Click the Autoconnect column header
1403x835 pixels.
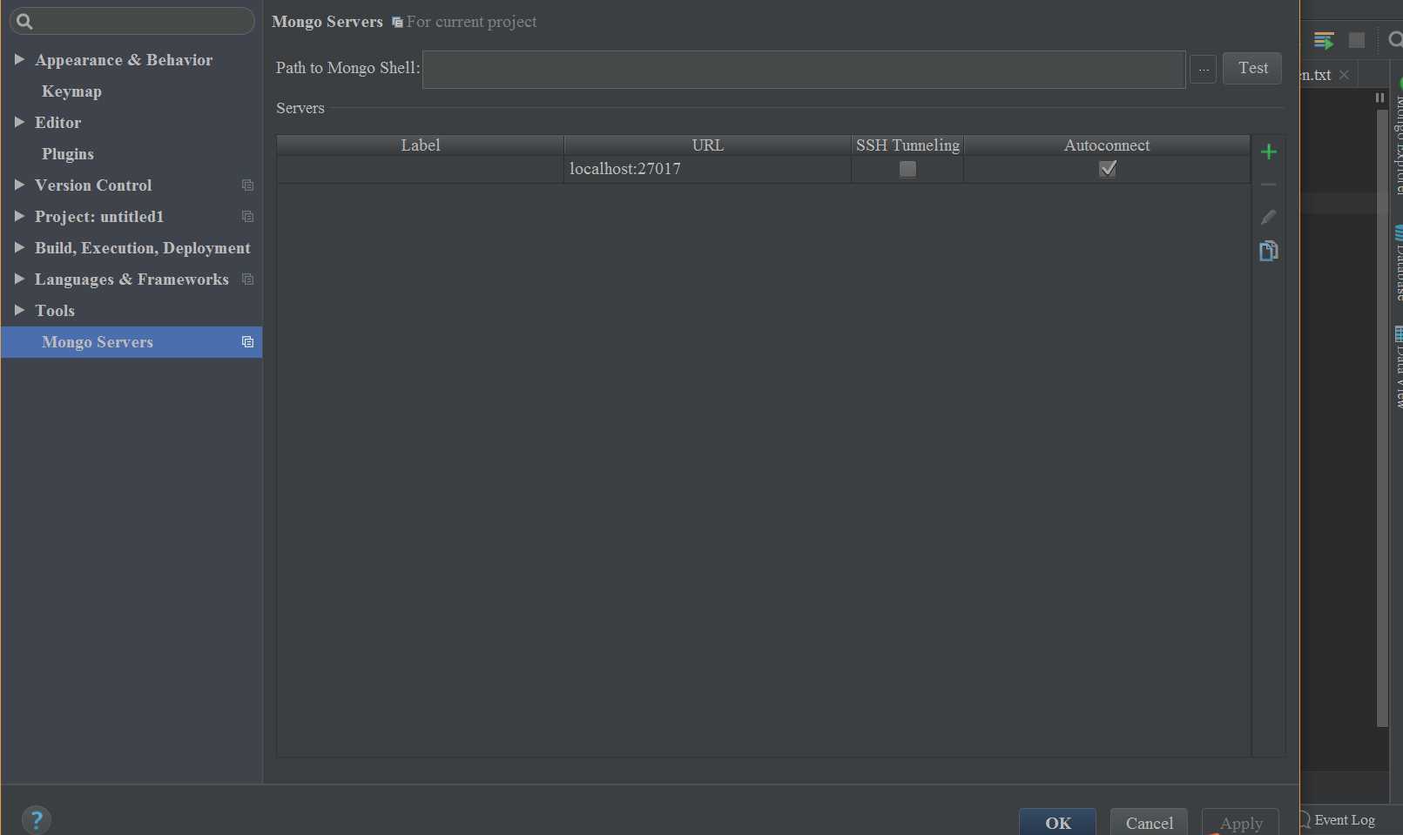click(x=1107, y=145)
